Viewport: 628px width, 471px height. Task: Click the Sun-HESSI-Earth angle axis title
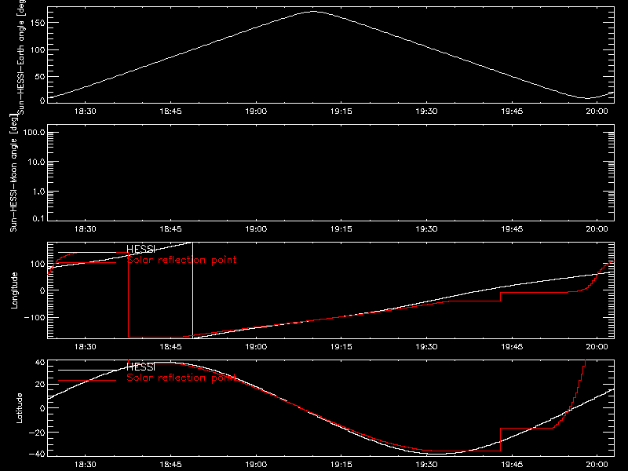coord(21,57)
